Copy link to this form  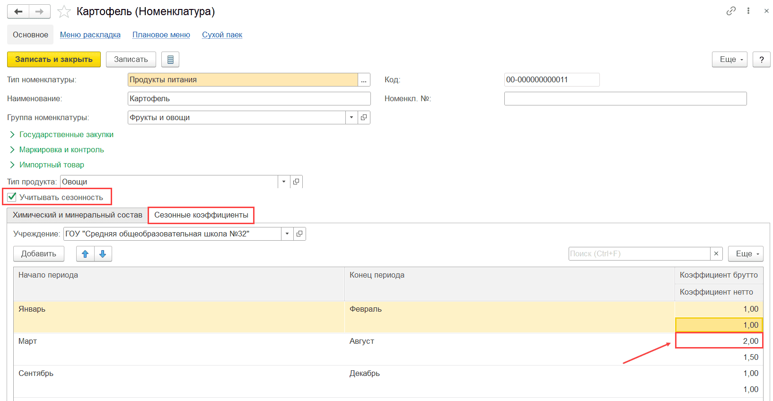pyautogui.click(x=731, y=11)
